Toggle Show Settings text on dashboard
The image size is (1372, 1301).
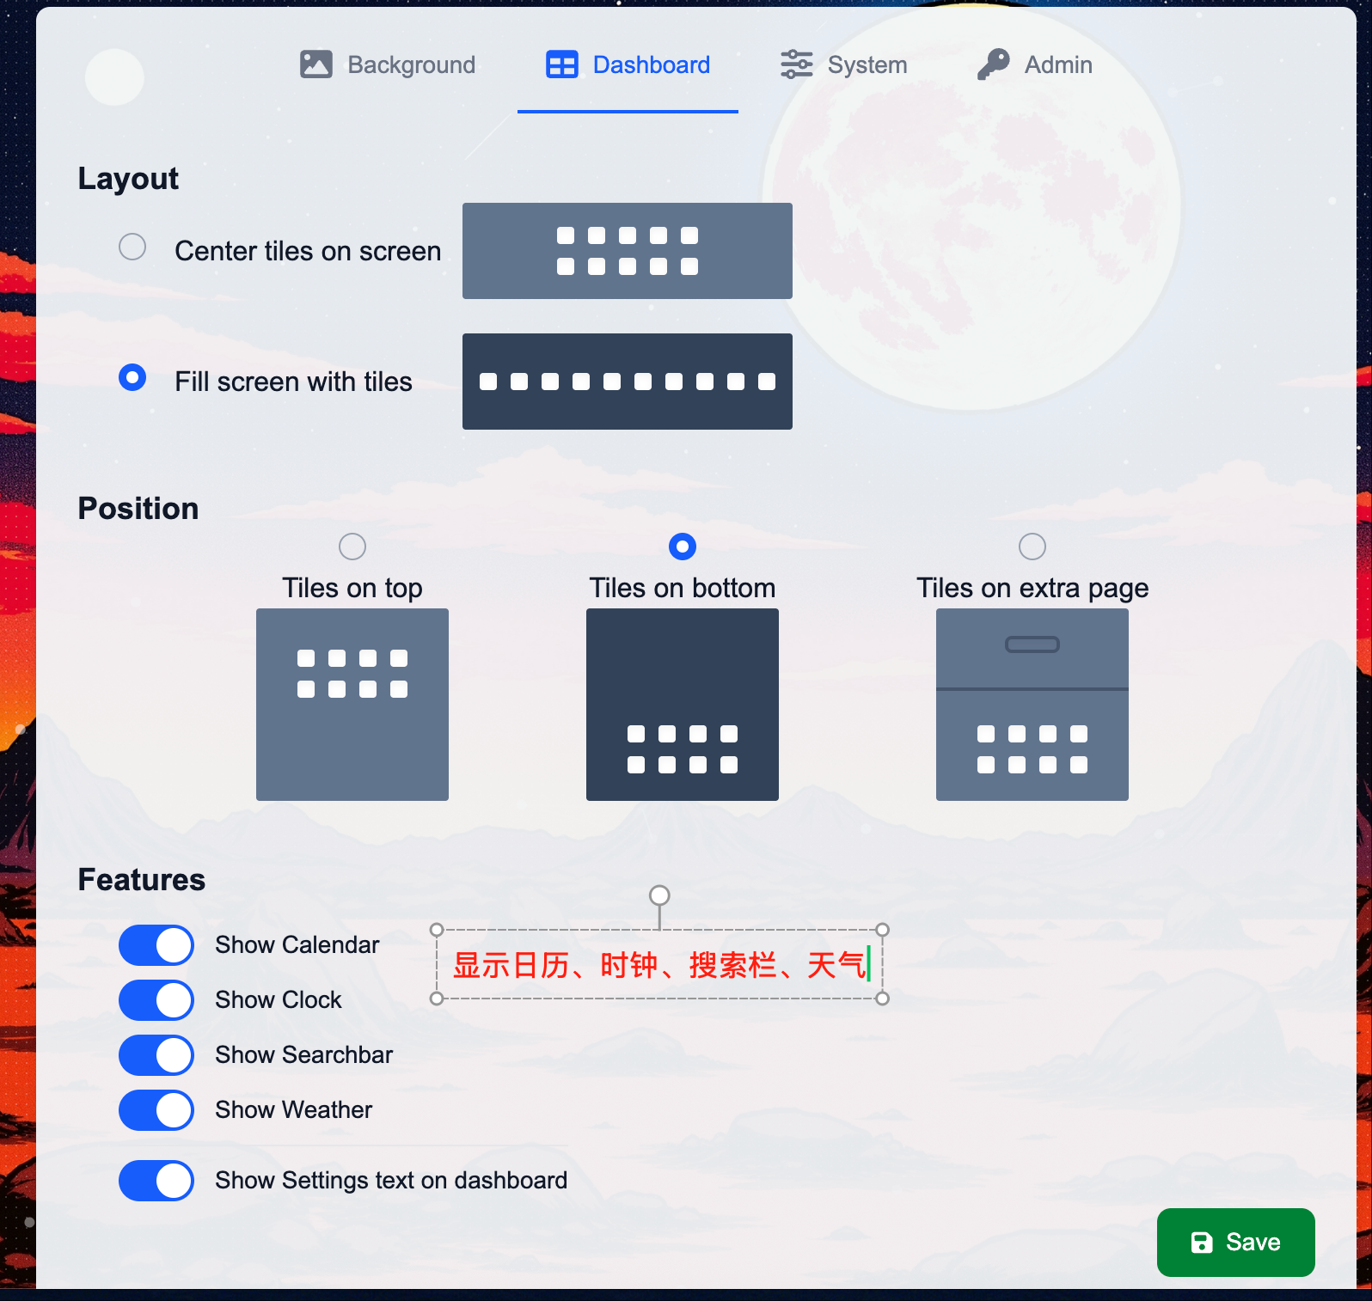click(156, 1181)
